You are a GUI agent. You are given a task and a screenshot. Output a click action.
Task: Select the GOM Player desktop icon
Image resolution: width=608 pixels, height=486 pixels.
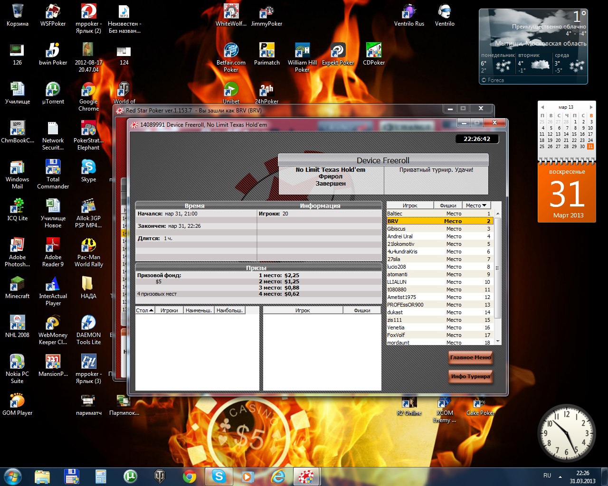click(18, 404)
